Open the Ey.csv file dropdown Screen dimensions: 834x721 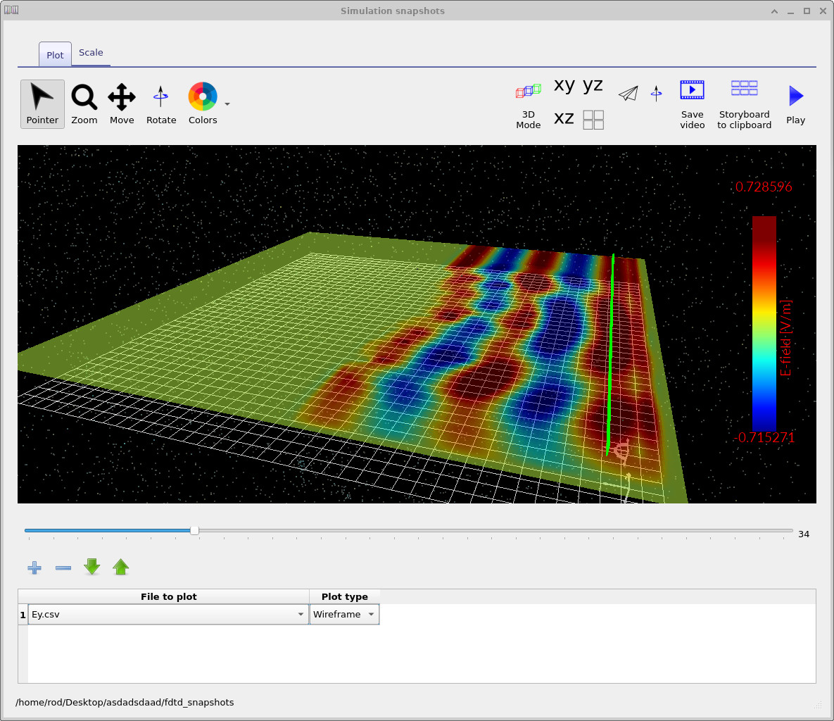(169, 614)
